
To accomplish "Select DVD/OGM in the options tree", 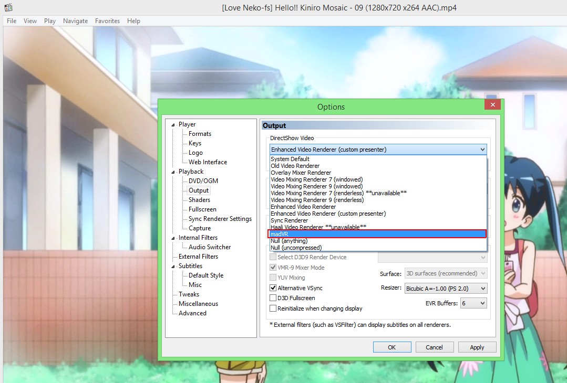I will pyautogui.click(x=203, y=181).
